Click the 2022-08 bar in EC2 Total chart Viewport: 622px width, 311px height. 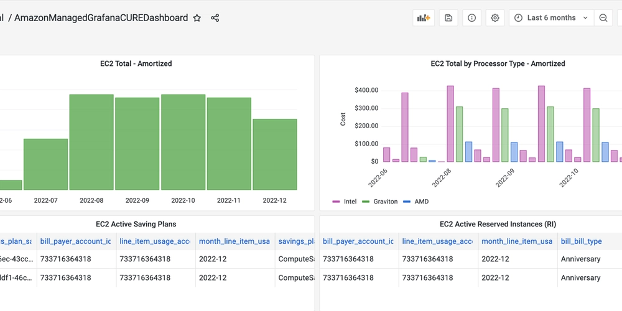(x=91, y=142)
